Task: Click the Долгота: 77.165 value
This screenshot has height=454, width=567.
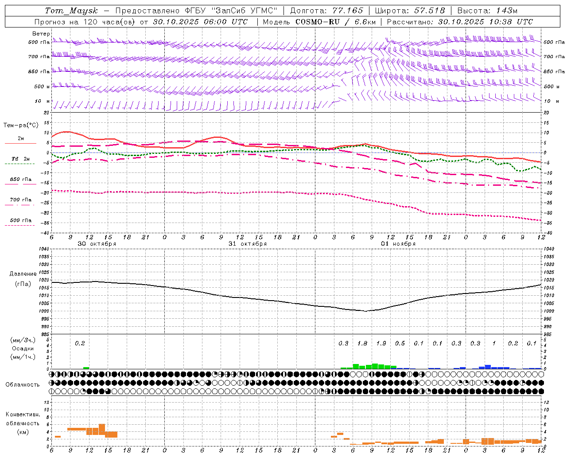Action: [326, 11]
